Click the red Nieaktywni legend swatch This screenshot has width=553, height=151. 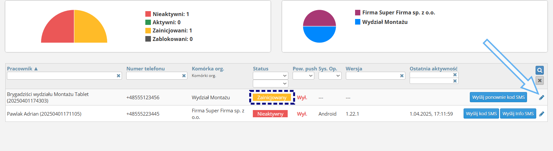[148, 14]
